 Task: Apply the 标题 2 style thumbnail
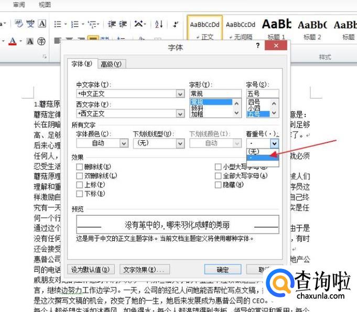pyautogui.click(x=312, y=29)
